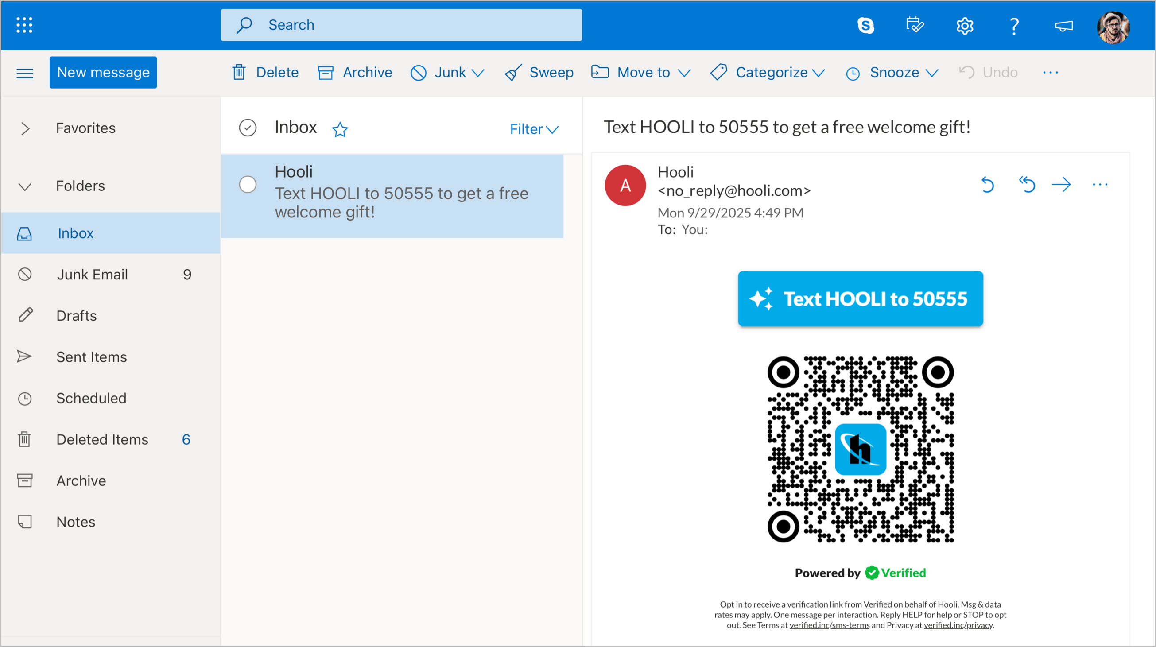Click the Reply arrow icon
This screenshot has height=647, width=1156.
coord(987,184)
